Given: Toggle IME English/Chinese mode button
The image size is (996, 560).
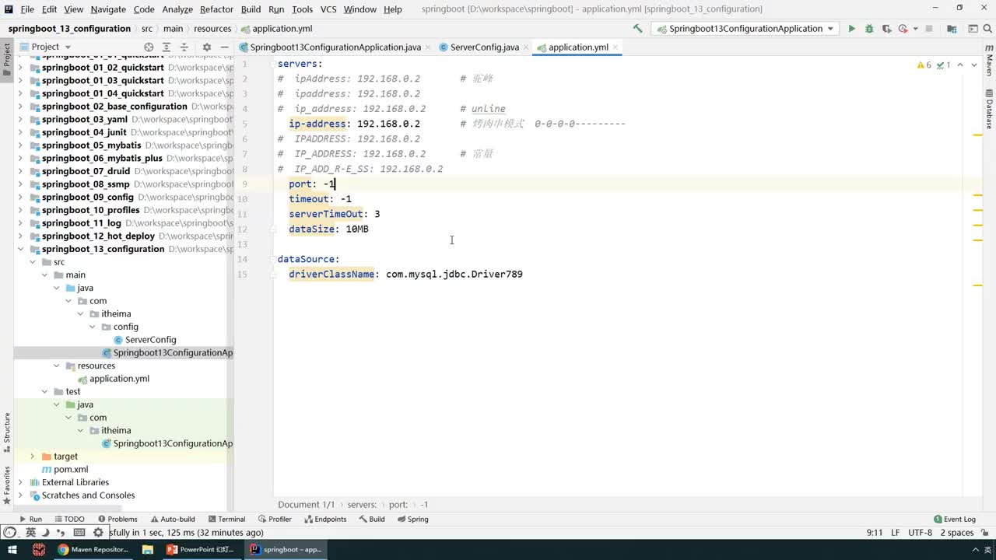Looking at the screenshot, I should [30, 533].
